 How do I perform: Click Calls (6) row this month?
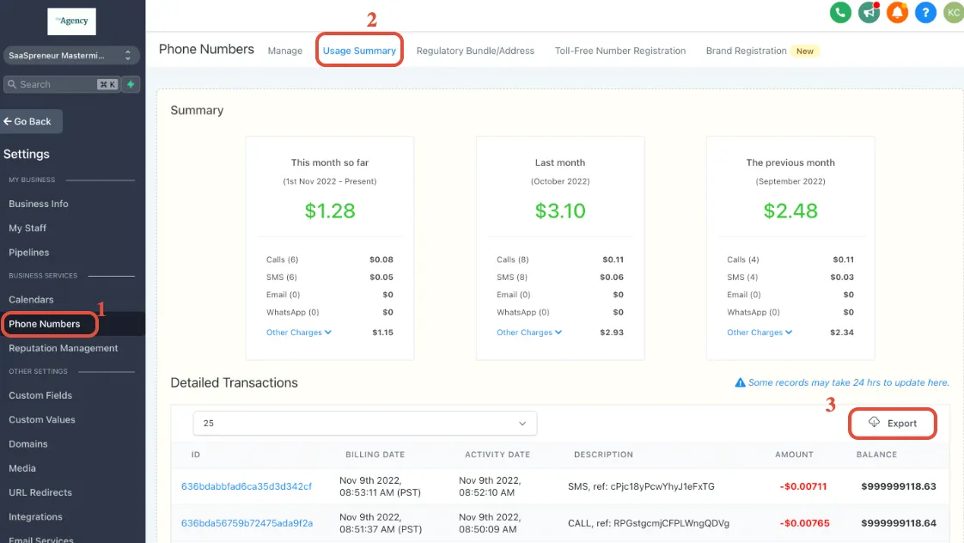tap(330, 259)
